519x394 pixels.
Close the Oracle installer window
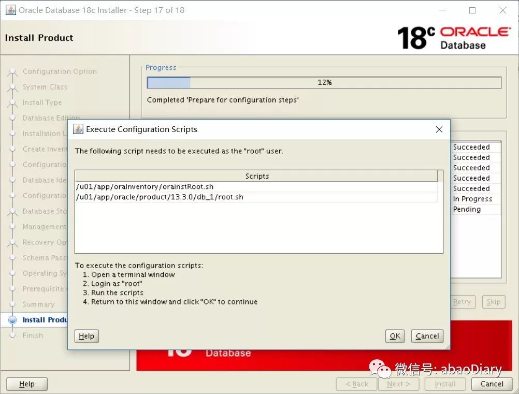[x=503, y=10]
